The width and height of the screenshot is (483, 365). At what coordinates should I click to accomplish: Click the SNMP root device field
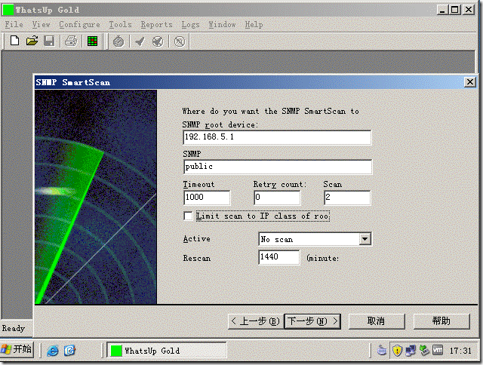pos(277,137)
